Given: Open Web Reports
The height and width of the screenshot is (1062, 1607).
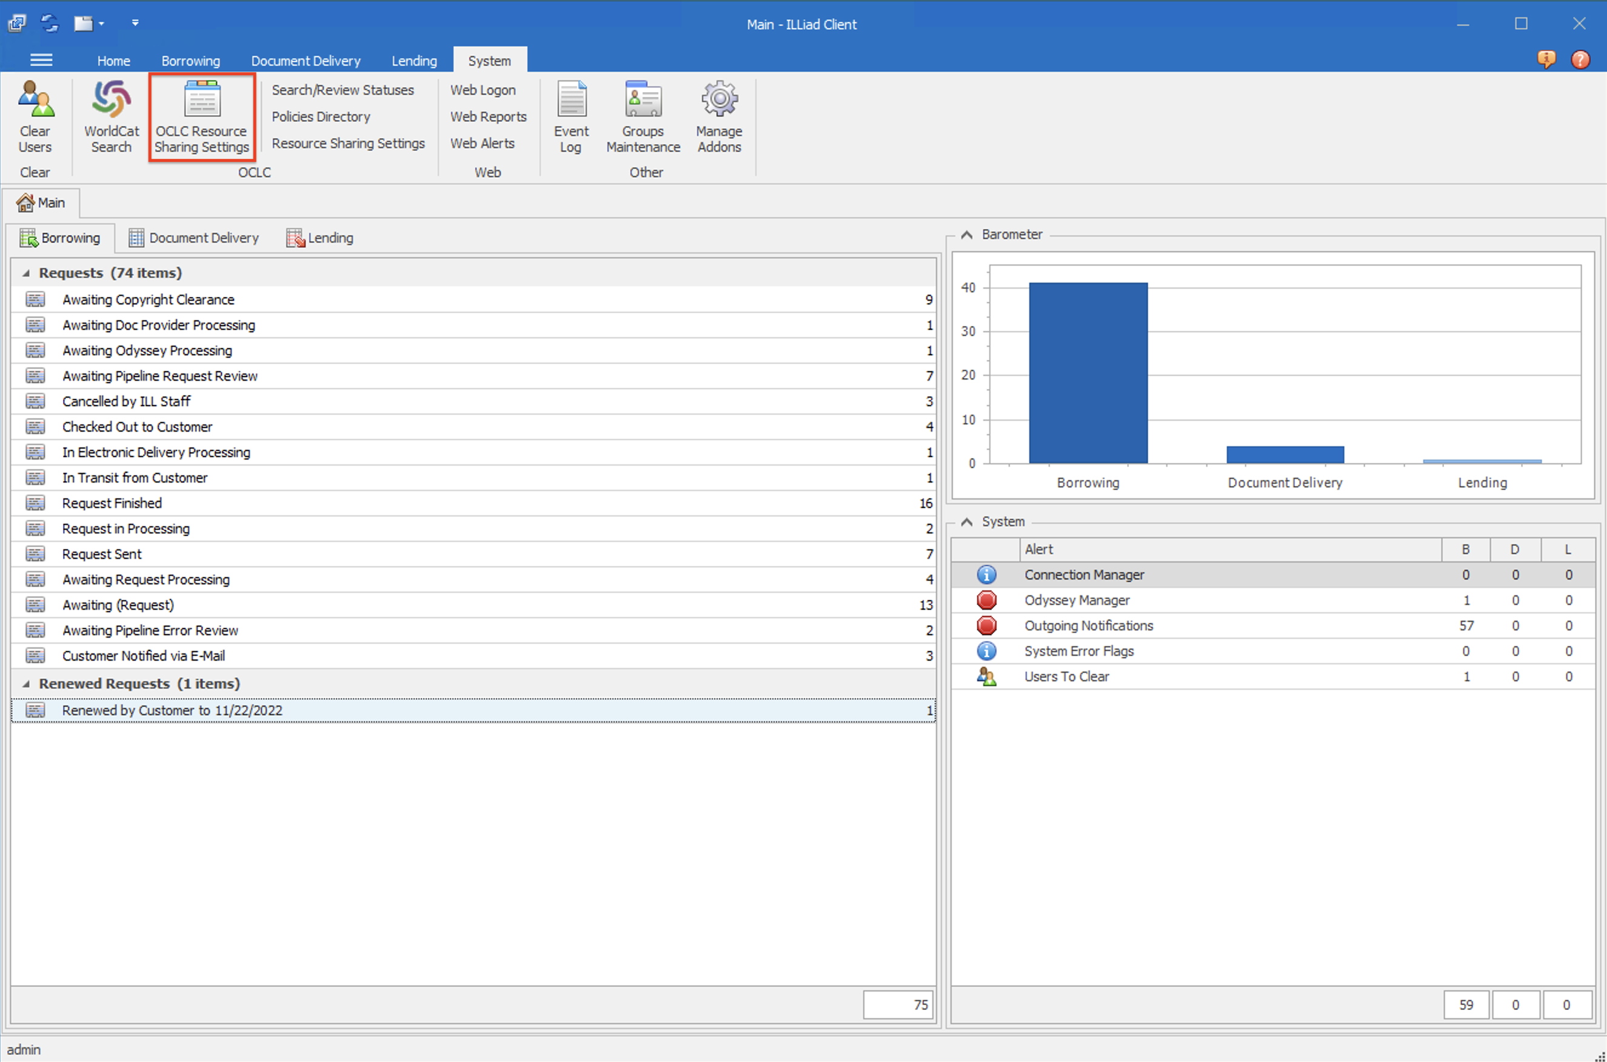Looking at the screenshot, I should [x=487, y=116].
